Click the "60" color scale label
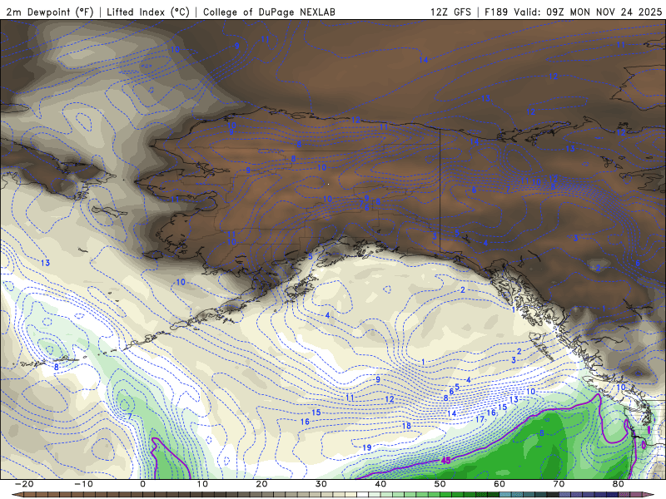The width and height of the screenshot is (666, 499). [499, 484]
